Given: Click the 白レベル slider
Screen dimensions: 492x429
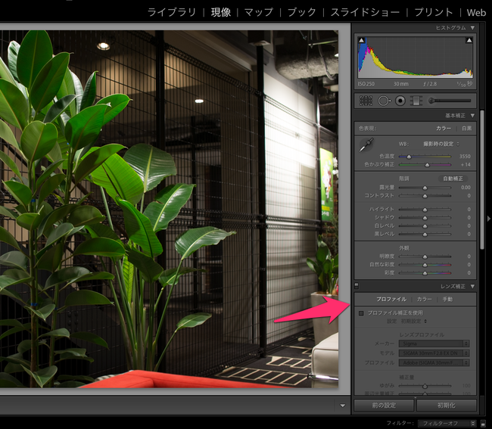Looking at the screenshot, I should (x=425, y=225).
